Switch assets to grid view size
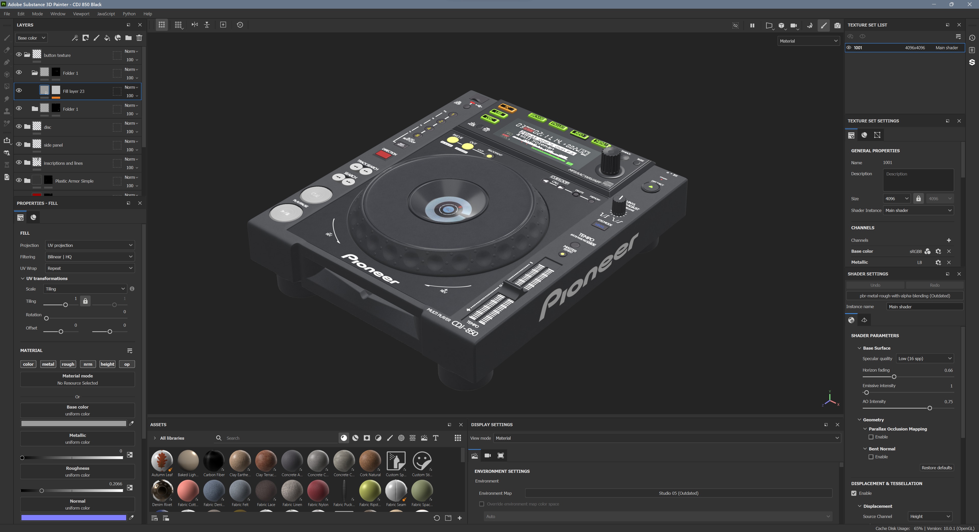Screen dimensions: 979x532 [458, 438]
